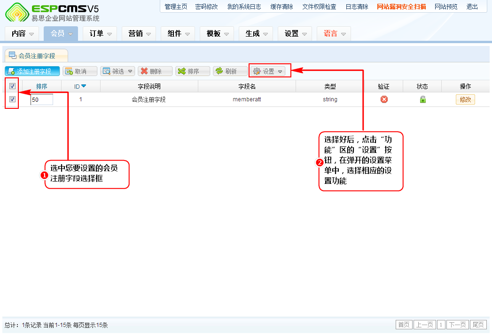
Task: Click the 删除 red X delete icon
Action: pos(144,71)
